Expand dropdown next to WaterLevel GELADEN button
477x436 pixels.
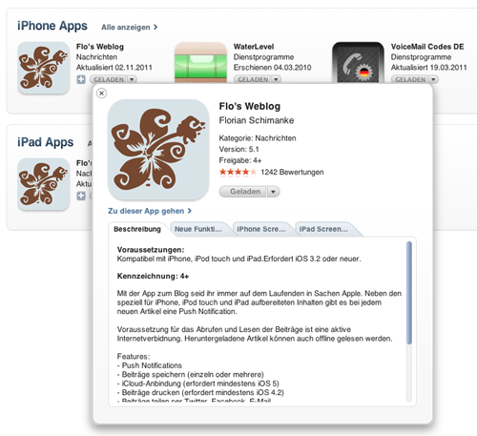pyautogui.click(x=276, y=79)
